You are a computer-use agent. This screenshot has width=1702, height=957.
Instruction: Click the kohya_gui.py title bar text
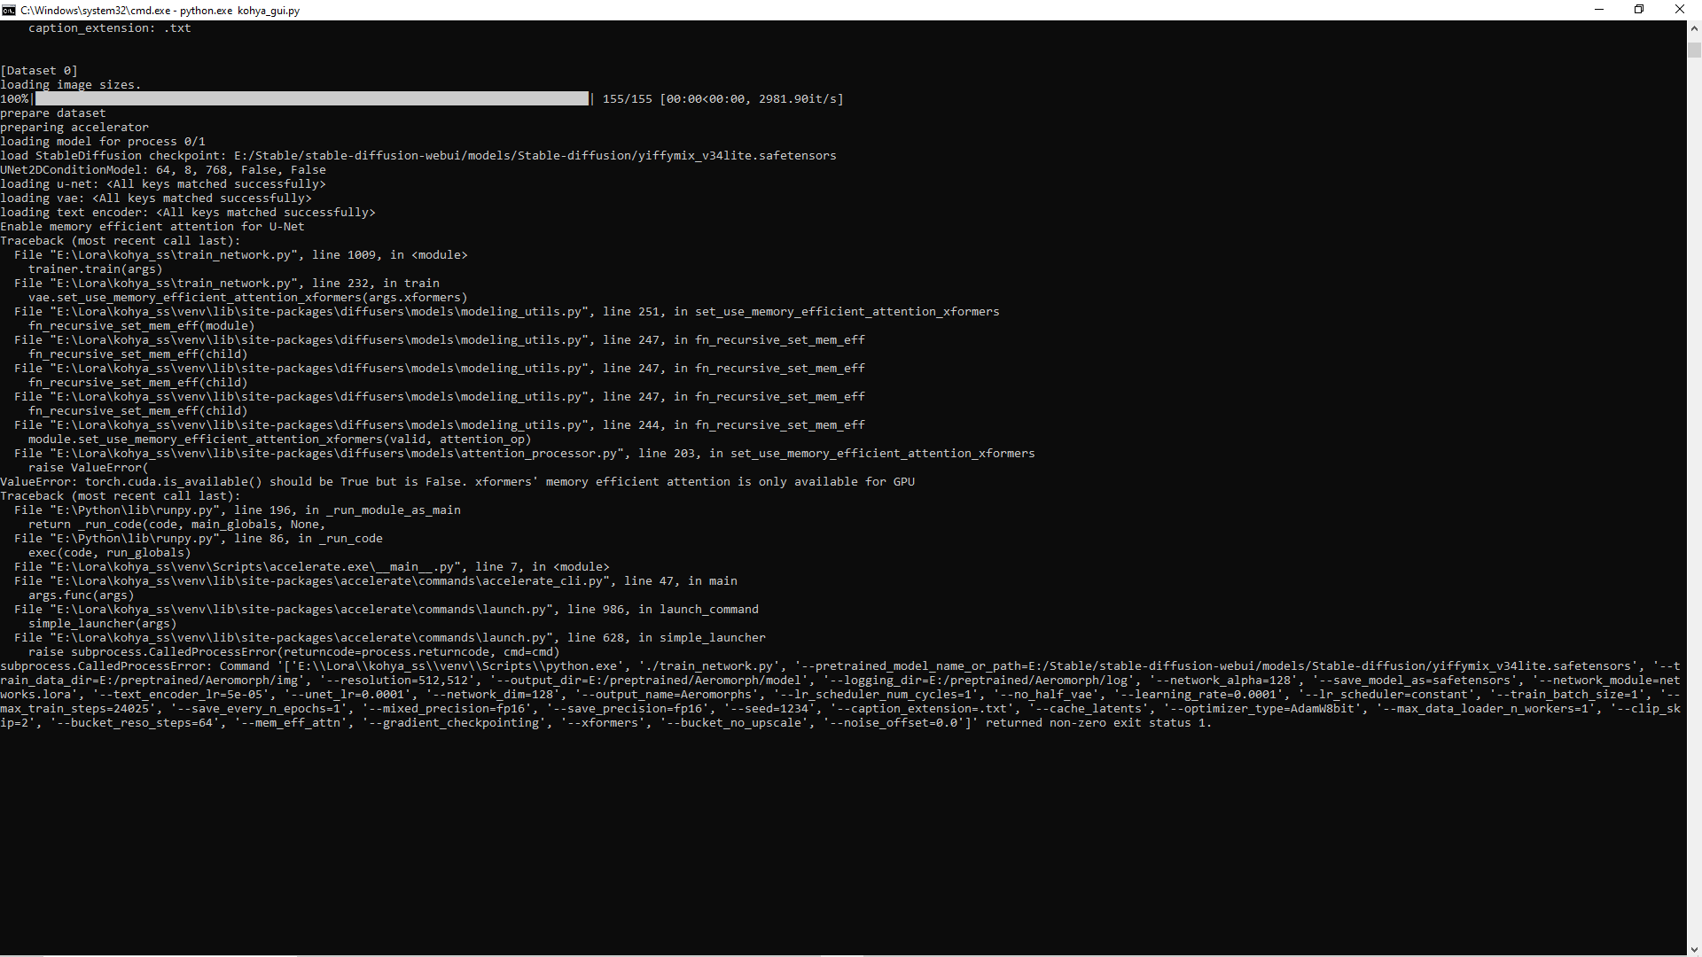266,10
